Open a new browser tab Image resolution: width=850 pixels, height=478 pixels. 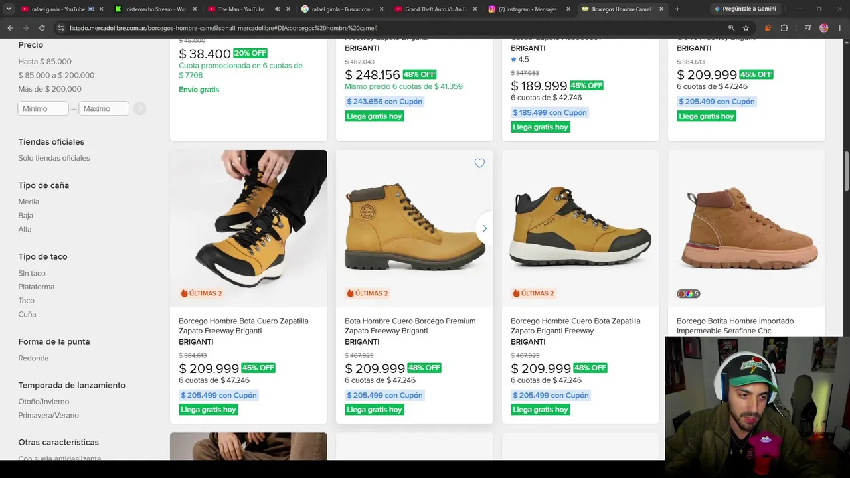(x=677, y=9)
